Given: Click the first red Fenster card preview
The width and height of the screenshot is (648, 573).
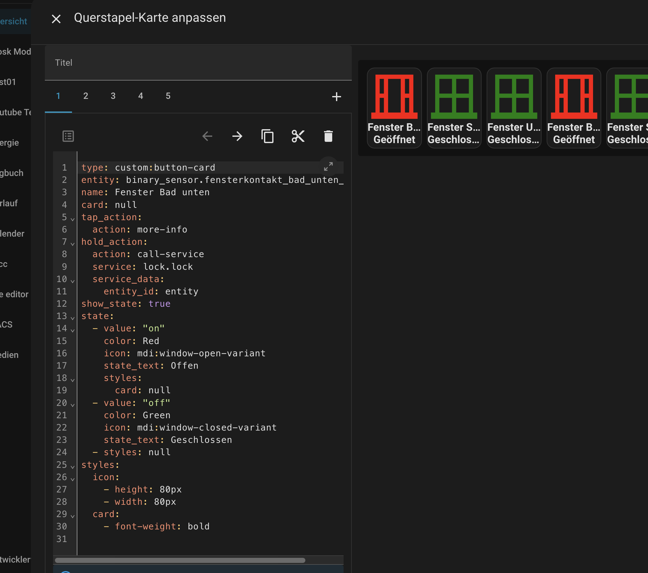Looking at the screenshot, I should point(394,108).
